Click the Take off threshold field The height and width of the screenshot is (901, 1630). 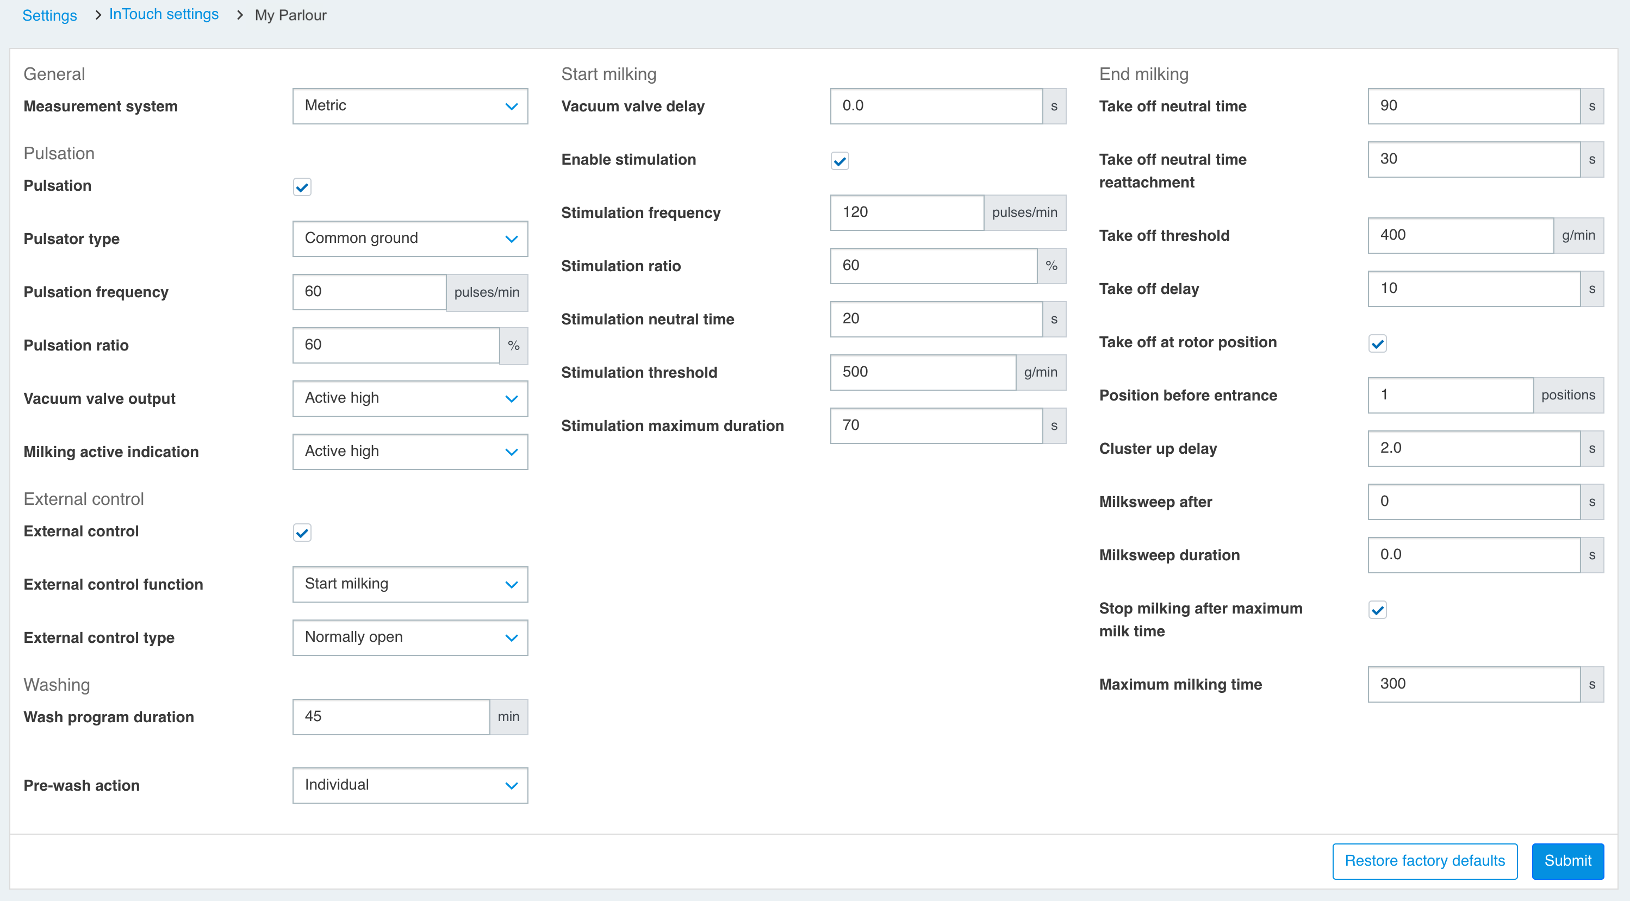tap(1461, 235)
